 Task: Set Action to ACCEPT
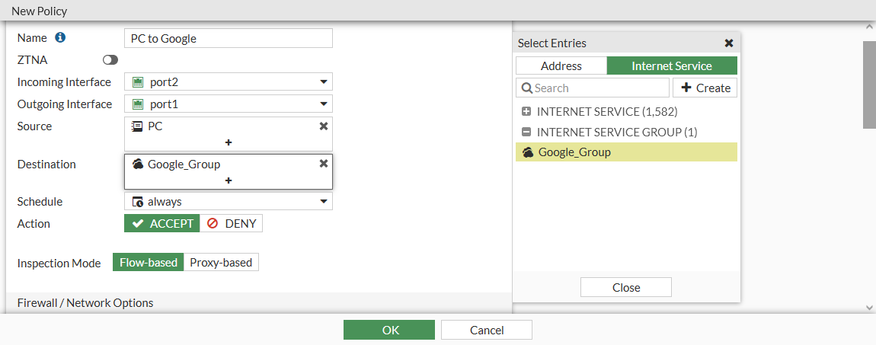coord(162,223)
